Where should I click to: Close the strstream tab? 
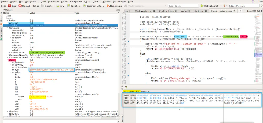click(206, 11)
